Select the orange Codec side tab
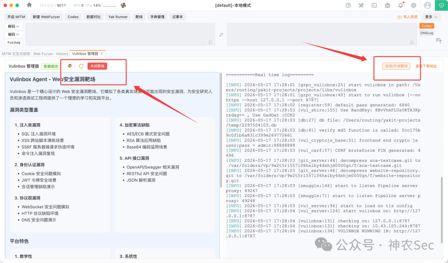This screenshot has width=448, height=263. point(426,26)
